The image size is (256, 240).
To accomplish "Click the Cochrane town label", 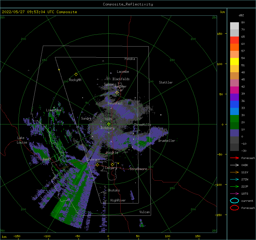I will [93, 160].
